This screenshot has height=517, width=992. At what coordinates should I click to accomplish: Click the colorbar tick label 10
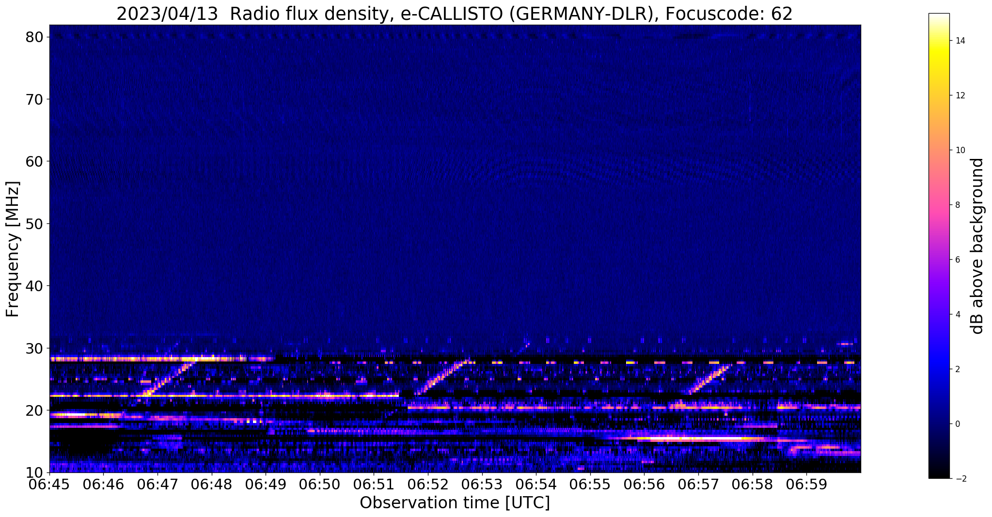pos(960,150)
